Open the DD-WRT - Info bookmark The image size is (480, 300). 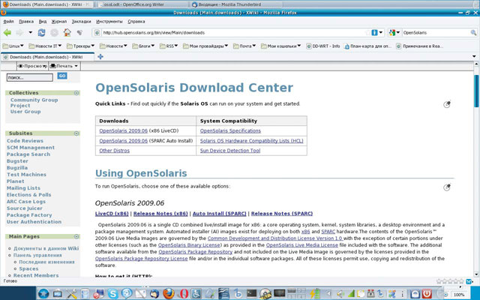[323, 46]
